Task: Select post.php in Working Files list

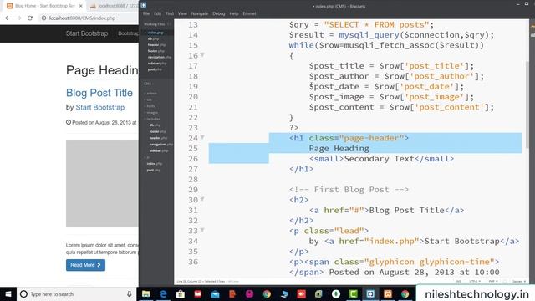Action: point(155,69)
